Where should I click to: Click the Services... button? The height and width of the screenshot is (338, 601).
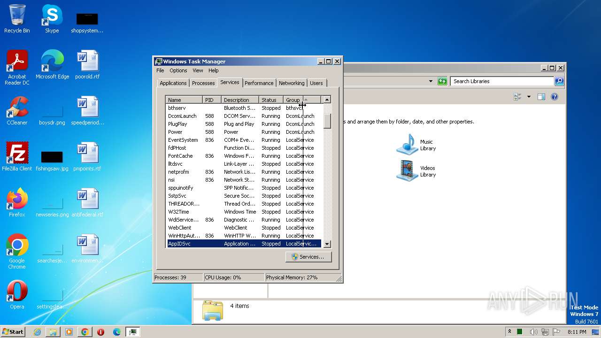point(308,257)
